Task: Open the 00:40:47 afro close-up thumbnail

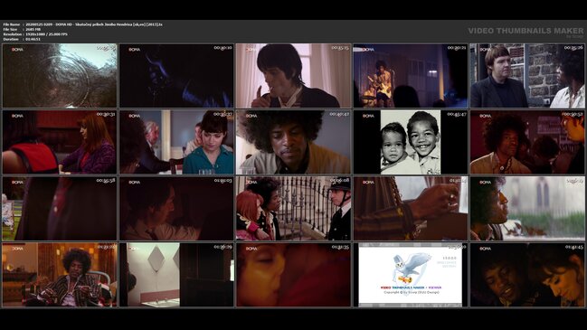Action: [293, 142]
